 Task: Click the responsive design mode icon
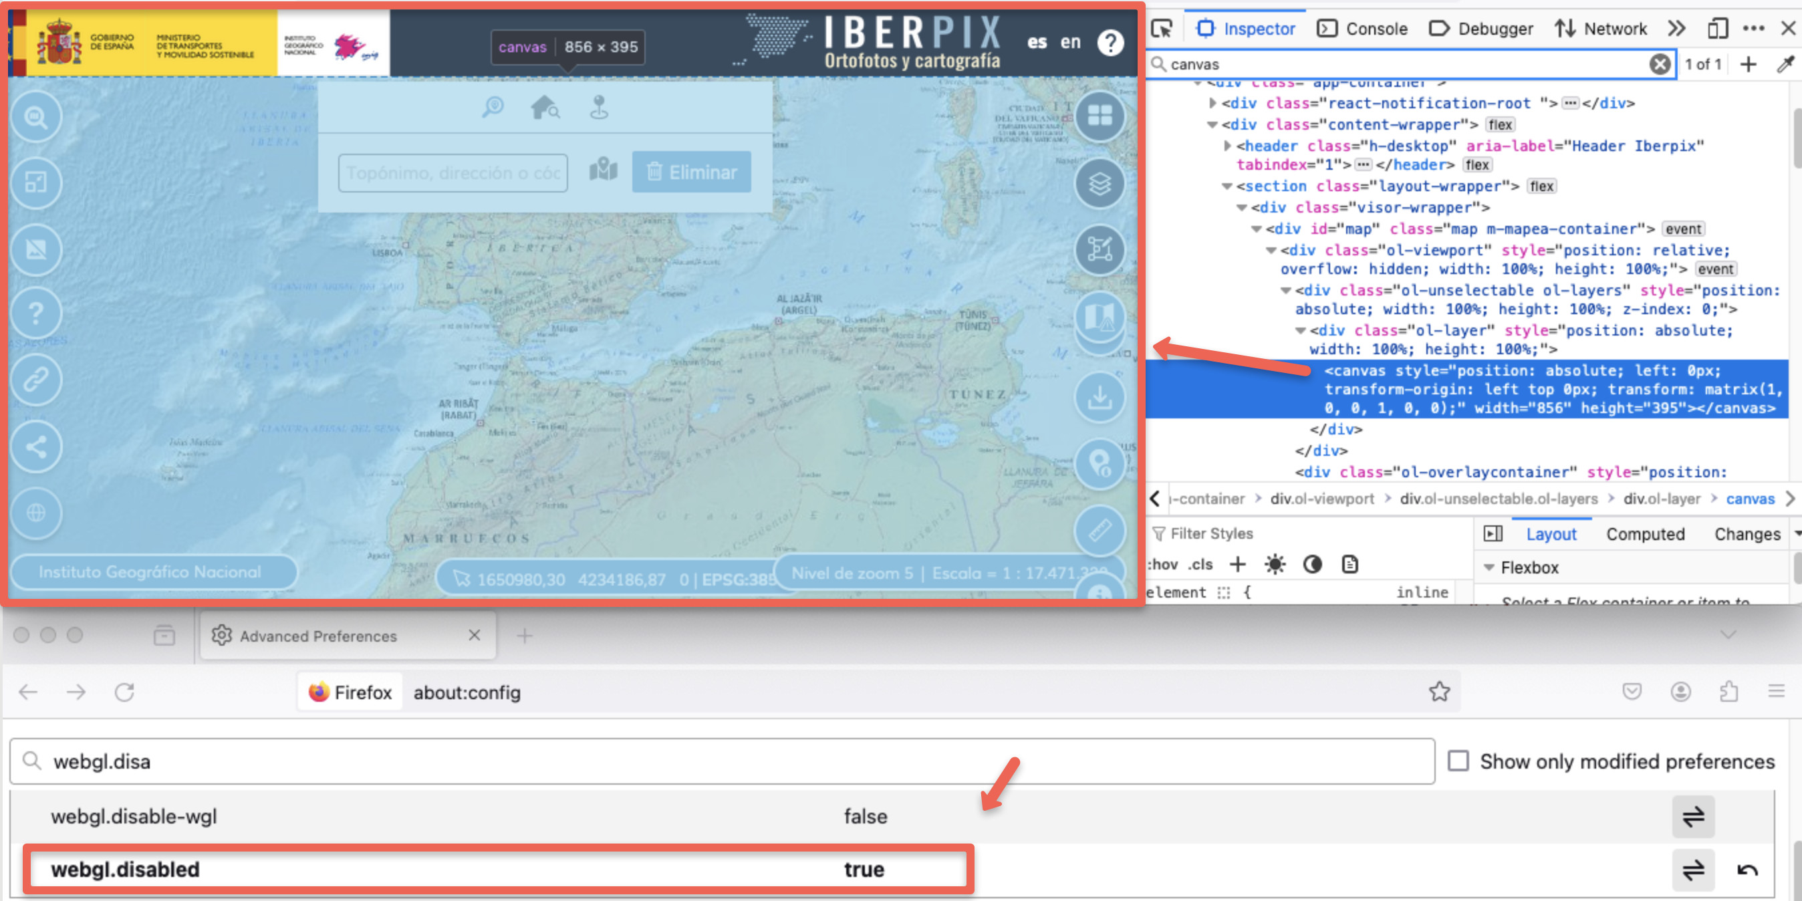tap(1717, 29)
